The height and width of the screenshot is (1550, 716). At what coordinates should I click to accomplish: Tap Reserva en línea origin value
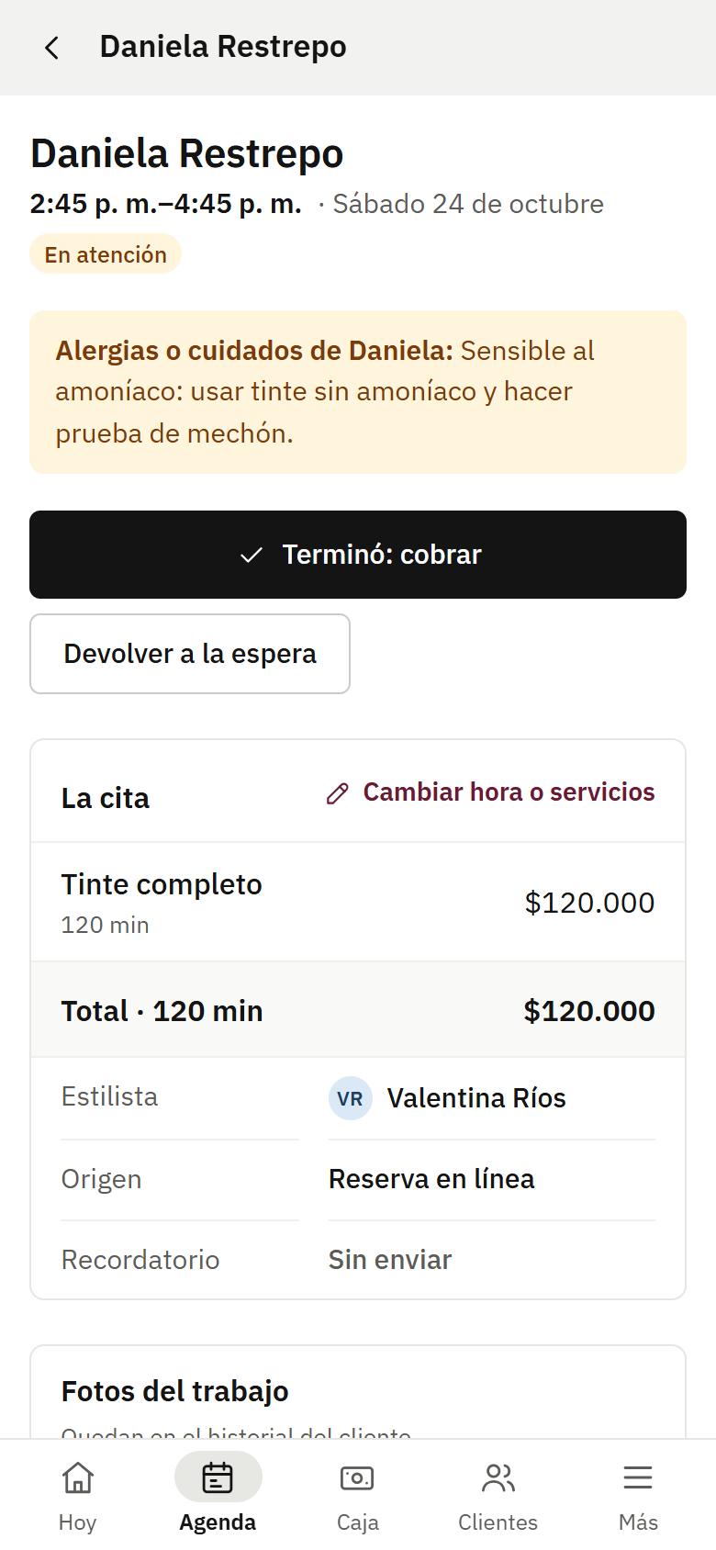(431, 1179)
